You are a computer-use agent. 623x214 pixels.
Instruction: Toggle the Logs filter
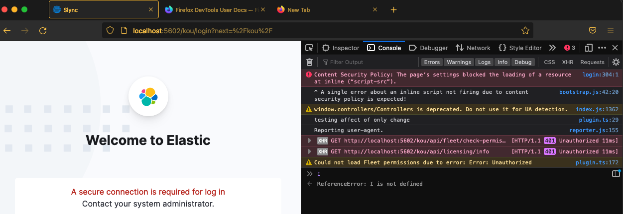(484, 62)
